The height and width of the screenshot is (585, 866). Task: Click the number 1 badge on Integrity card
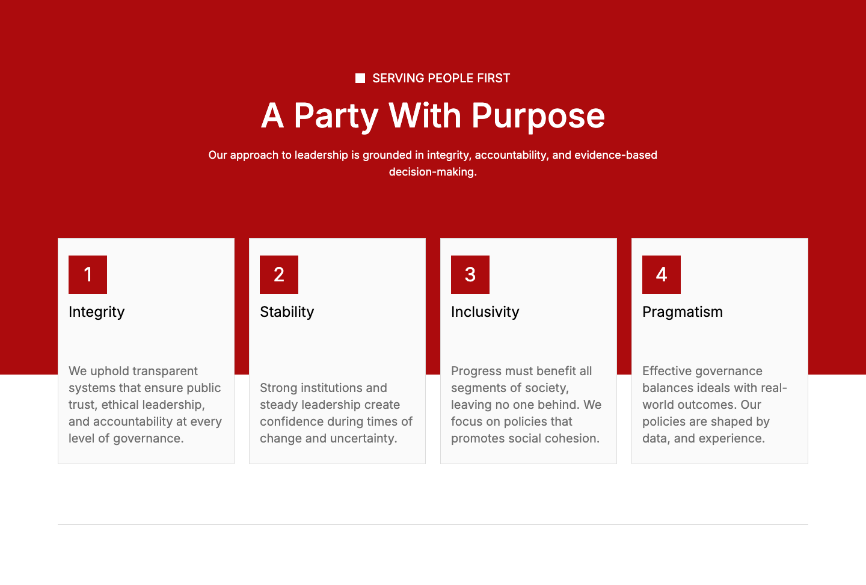88,275
